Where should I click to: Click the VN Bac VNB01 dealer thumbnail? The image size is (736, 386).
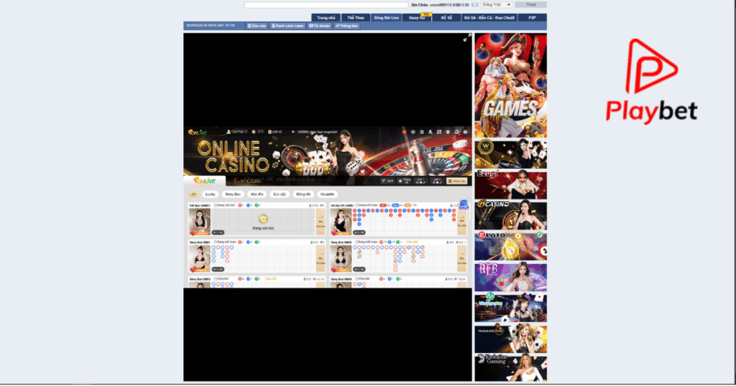click(200, 222)
